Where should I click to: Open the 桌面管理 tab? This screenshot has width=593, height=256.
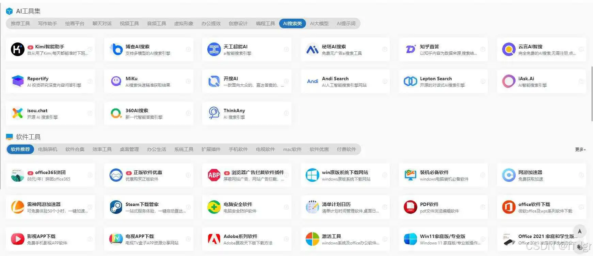coord(129,149)
